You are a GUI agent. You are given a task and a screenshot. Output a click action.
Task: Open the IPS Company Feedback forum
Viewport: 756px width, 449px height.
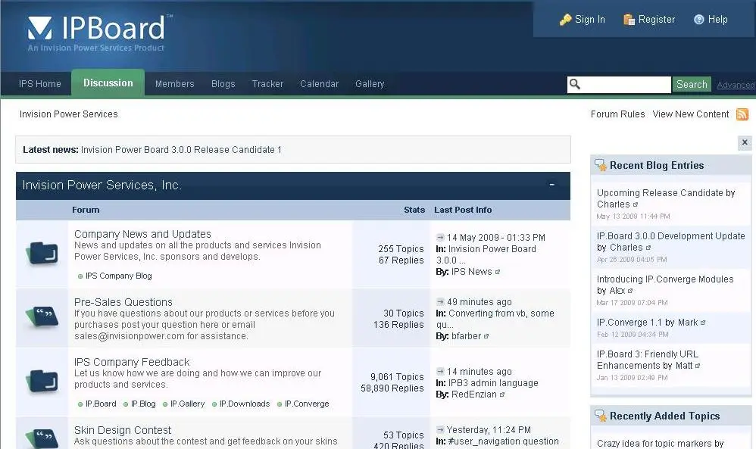pyautogui.click(x=132, y=362)
